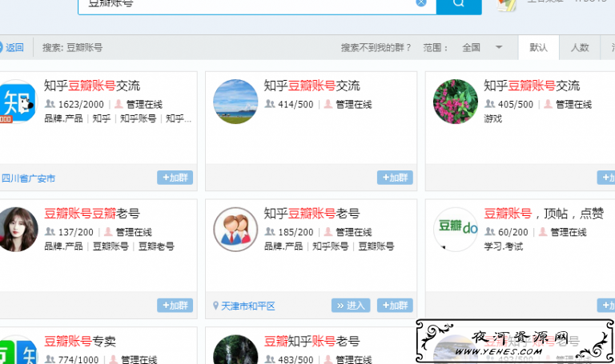Click the admin icon in the 185/200 group row
This screenshot has width=615, height=364.
(328, 231)
